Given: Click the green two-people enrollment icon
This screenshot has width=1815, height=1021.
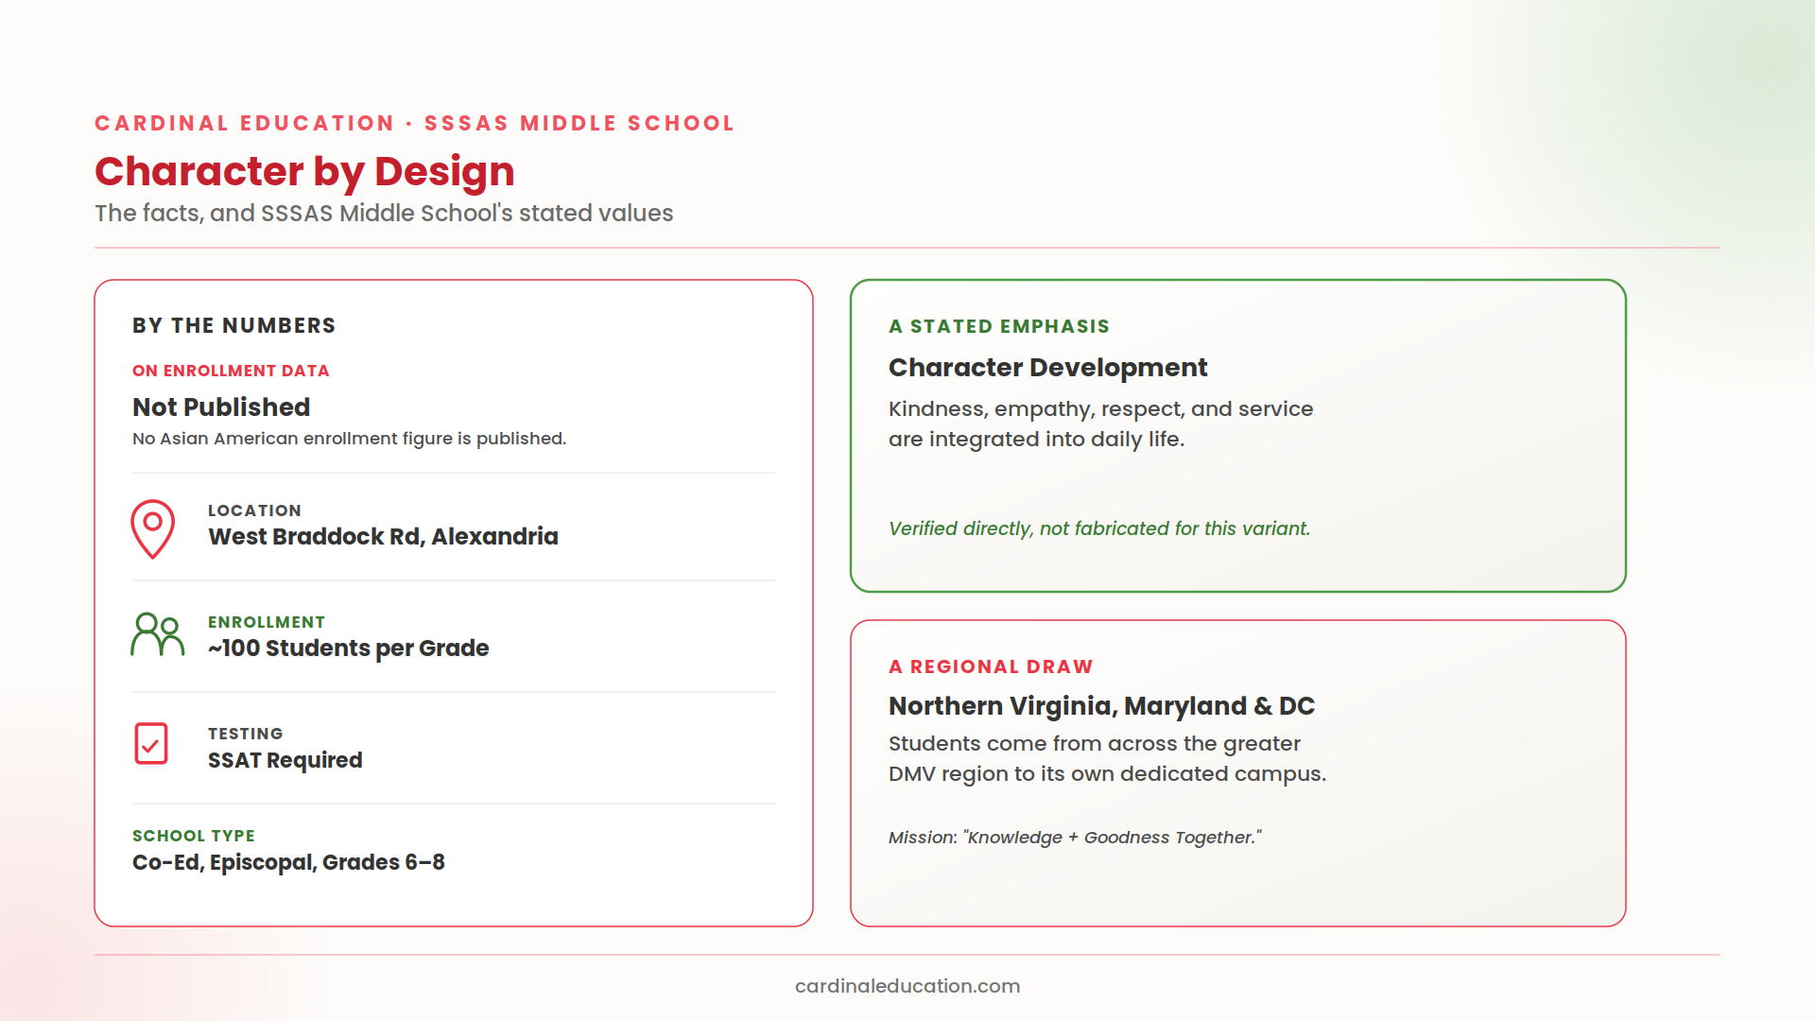Looking at the screenshot, I should [157, 634].
